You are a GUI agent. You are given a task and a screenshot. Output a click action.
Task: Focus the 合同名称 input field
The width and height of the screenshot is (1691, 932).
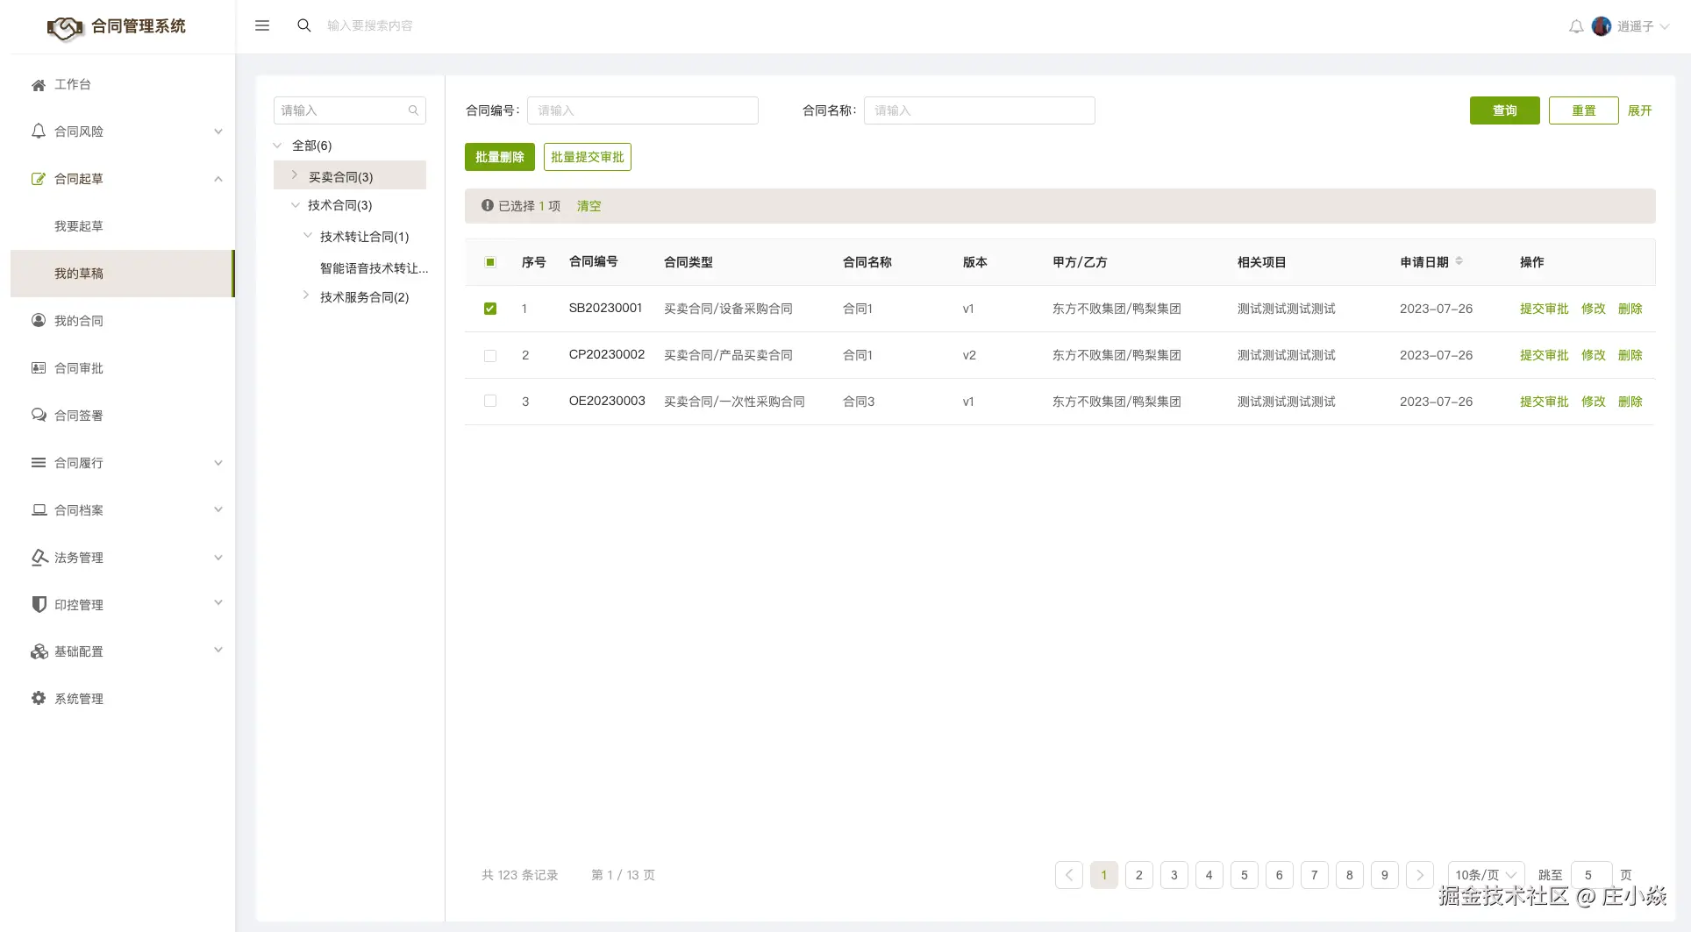[x=980, y=110]
